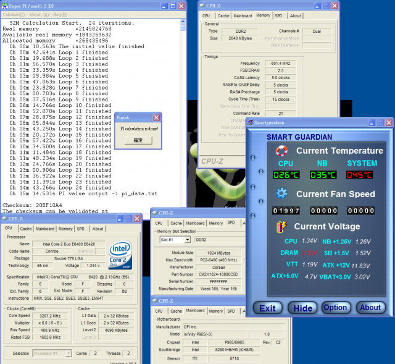This screenshot has height=364, width=395.
Task: Maximize the Super PI window
Action: tap(173, 6)
